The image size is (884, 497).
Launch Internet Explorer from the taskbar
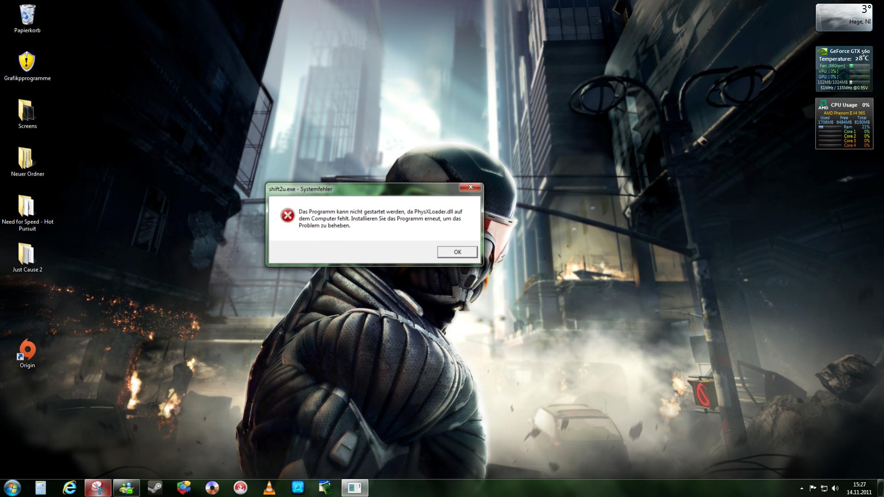70,488
